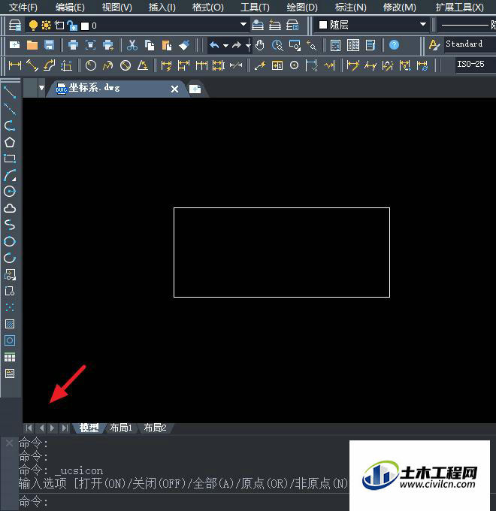Viewport: 496px width, 511px height.
Task: Jump to last layout tab arrow
Action: [x=65, y=428]
